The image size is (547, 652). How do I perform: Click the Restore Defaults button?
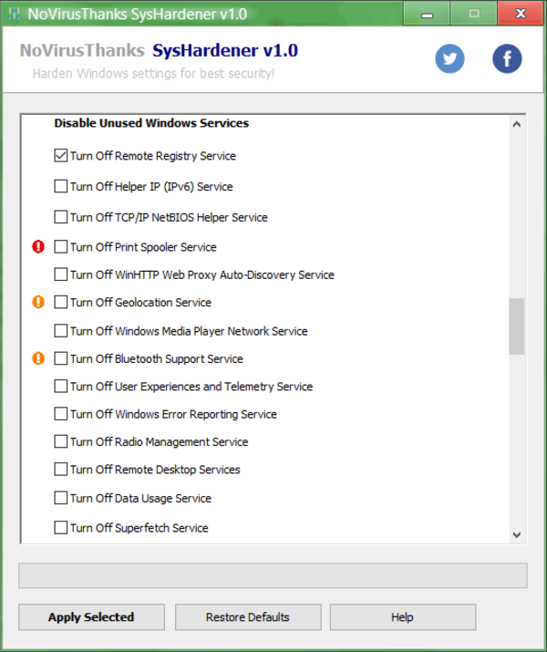click(x=248, y=617)
